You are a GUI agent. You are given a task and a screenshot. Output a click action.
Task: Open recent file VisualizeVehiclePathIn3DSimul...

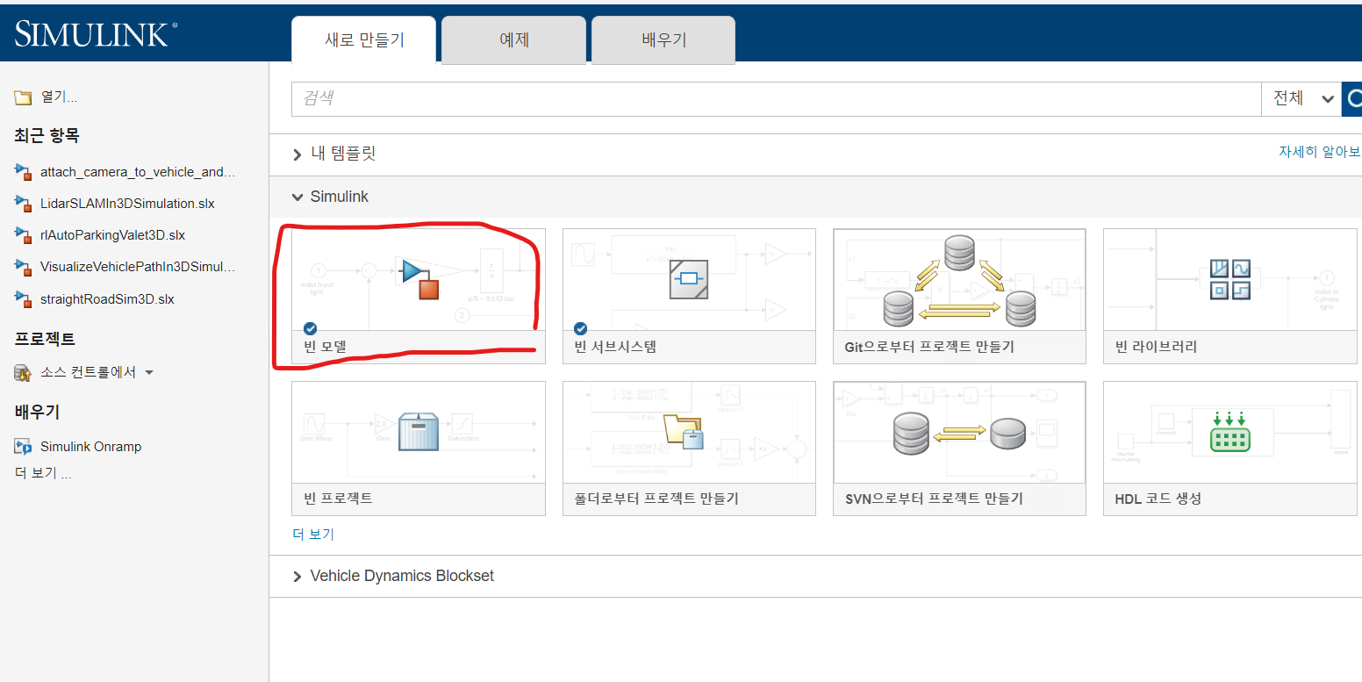(138, 267)
